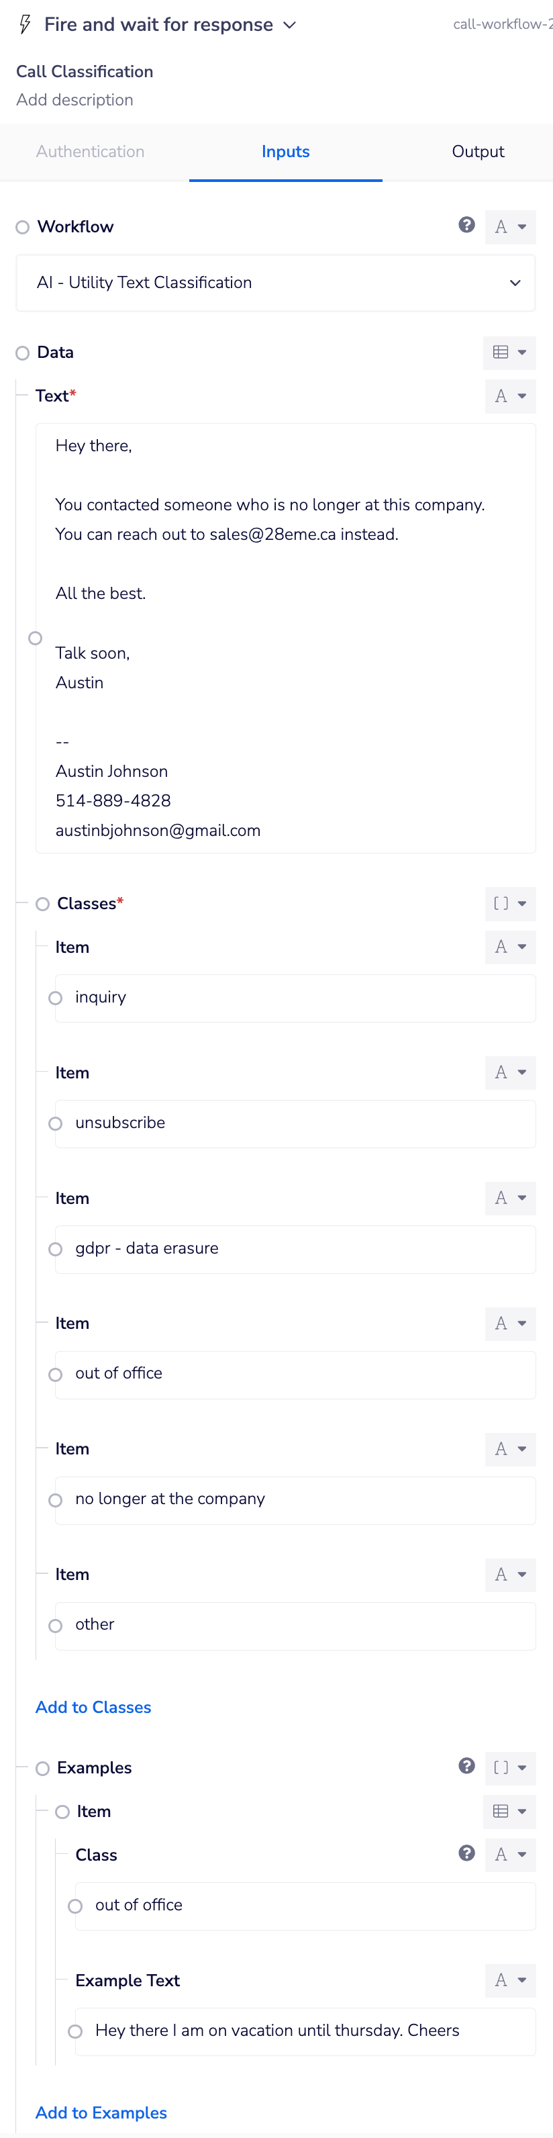Switch to the Authentication tab
This screenshot has height=2138, width=553.
coord(89,152)
